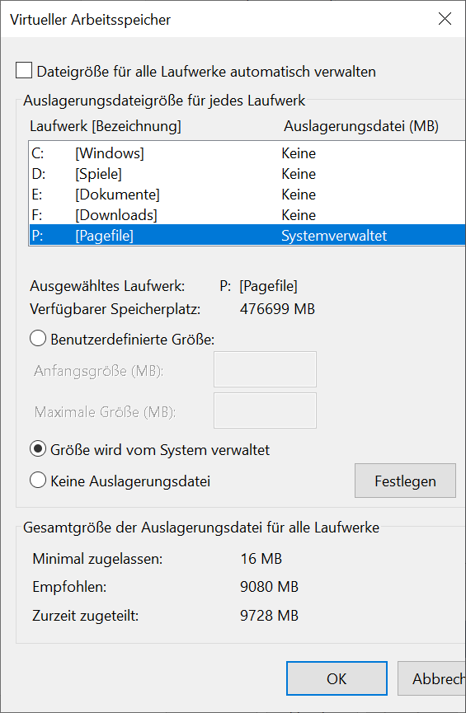Select drive C: [Windows] in list
The image size is (466, 713).
click(x=247, y=153)
